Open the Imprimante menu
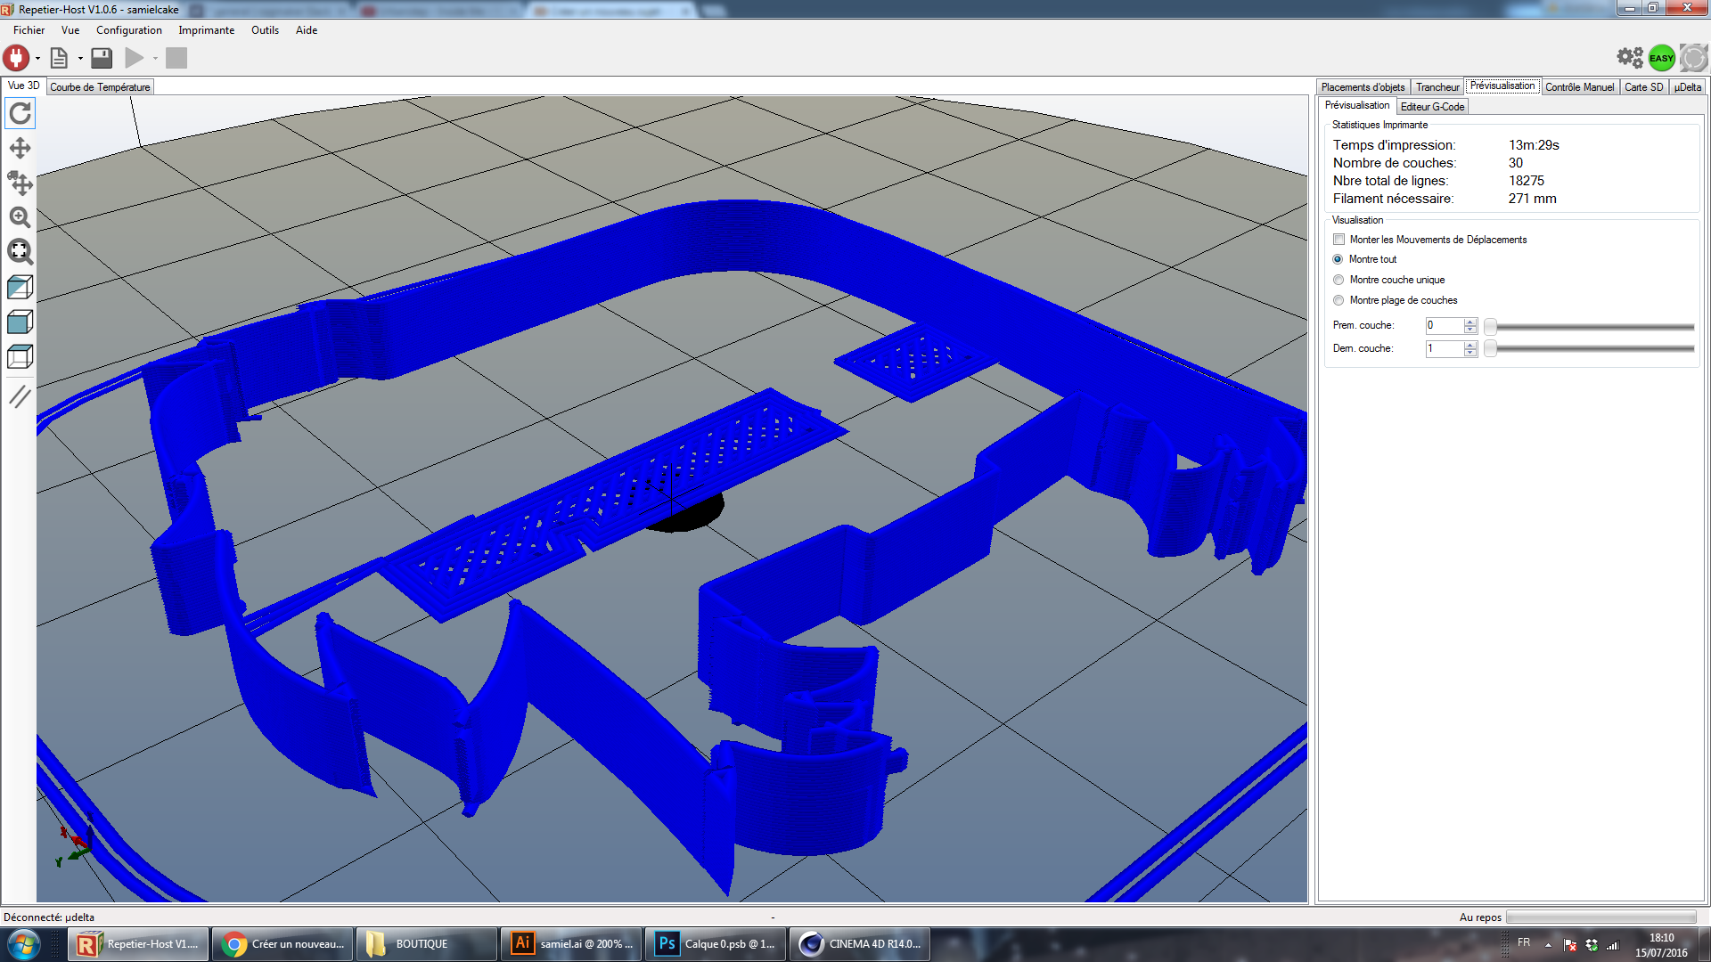1711x962 pixels. pyautogui.click(x=206, y=30)
